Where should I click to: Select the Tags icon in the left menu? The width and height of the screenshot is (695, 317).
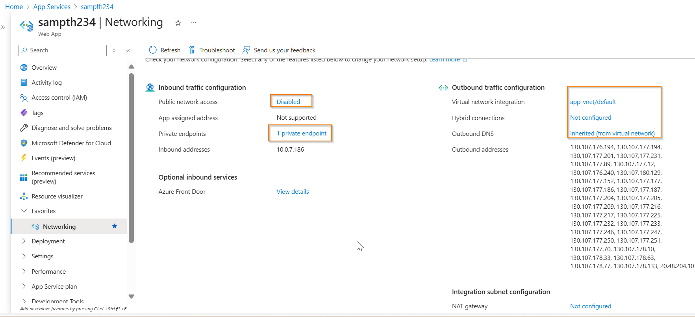point(24,113)
